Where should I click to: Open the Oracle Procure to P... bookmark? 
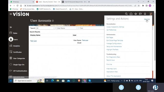pyautogui.click(x=60, y=9)
